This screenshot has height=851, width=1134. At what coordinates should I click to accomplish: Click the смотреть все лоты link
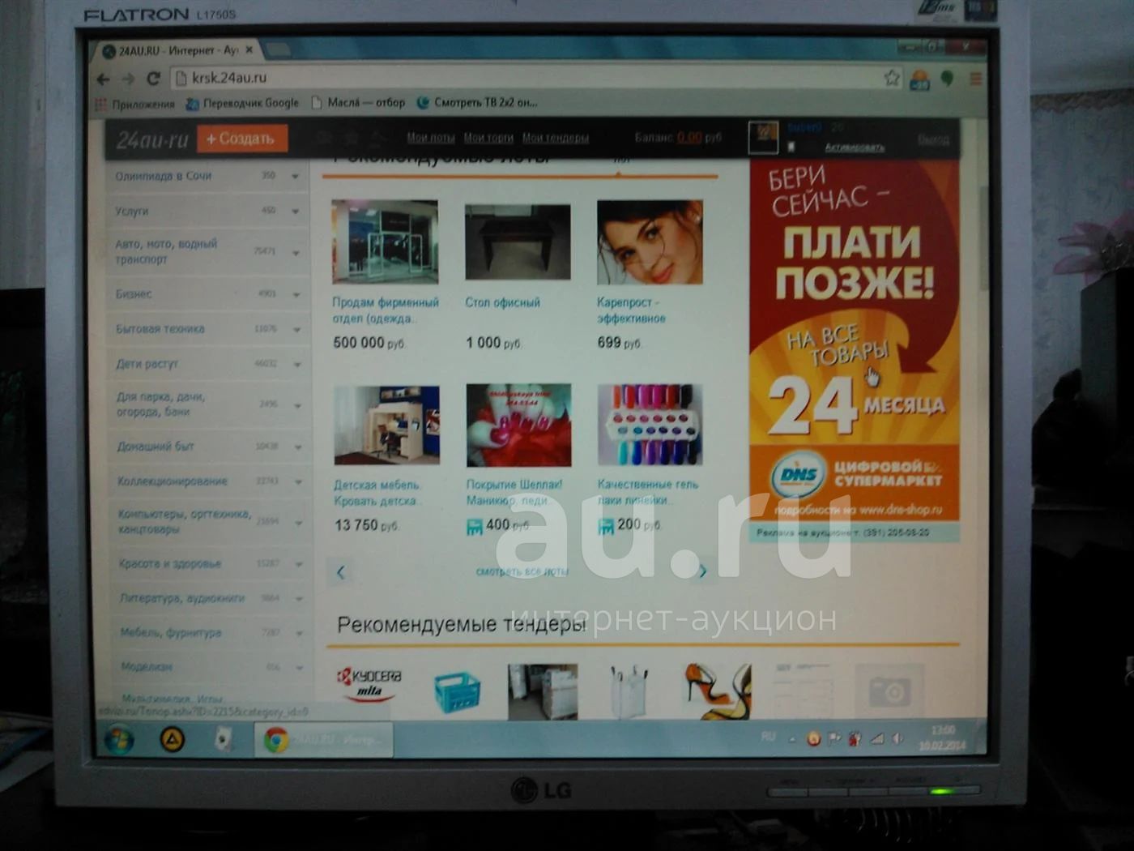click(x=522, y=571)
